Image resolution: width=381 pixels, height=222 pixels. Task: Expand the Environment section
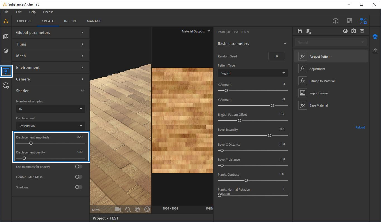51,67
